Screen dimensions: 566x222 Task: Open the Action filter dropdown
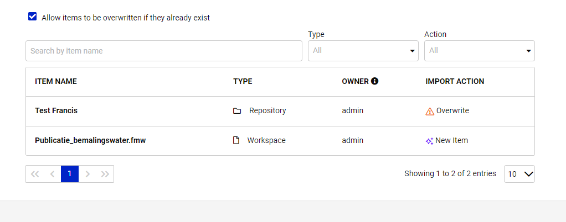(x=480, y=51)
